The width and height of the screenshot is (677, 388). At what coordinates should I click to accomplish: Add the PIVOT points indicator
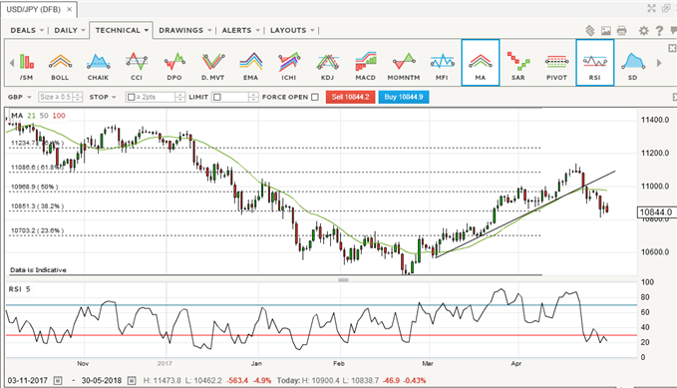[556, 66]
